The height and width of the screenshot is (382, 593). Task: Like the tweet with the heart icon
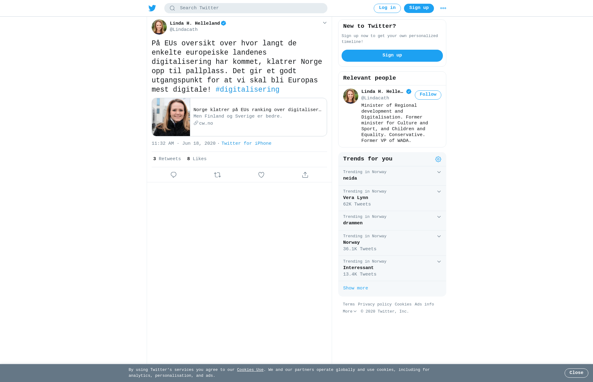(x=261, y=175)
